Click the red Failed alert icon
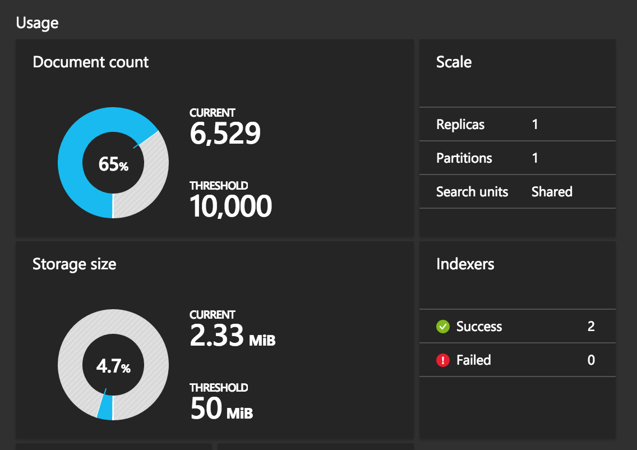 [443, 360]
